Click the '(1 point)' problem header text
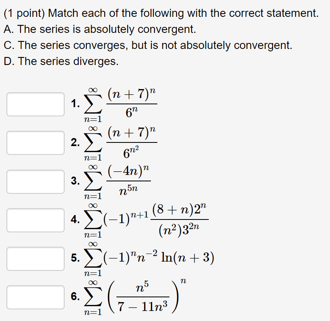The height and width of the screenshot is (321, 330). [23, 13]
